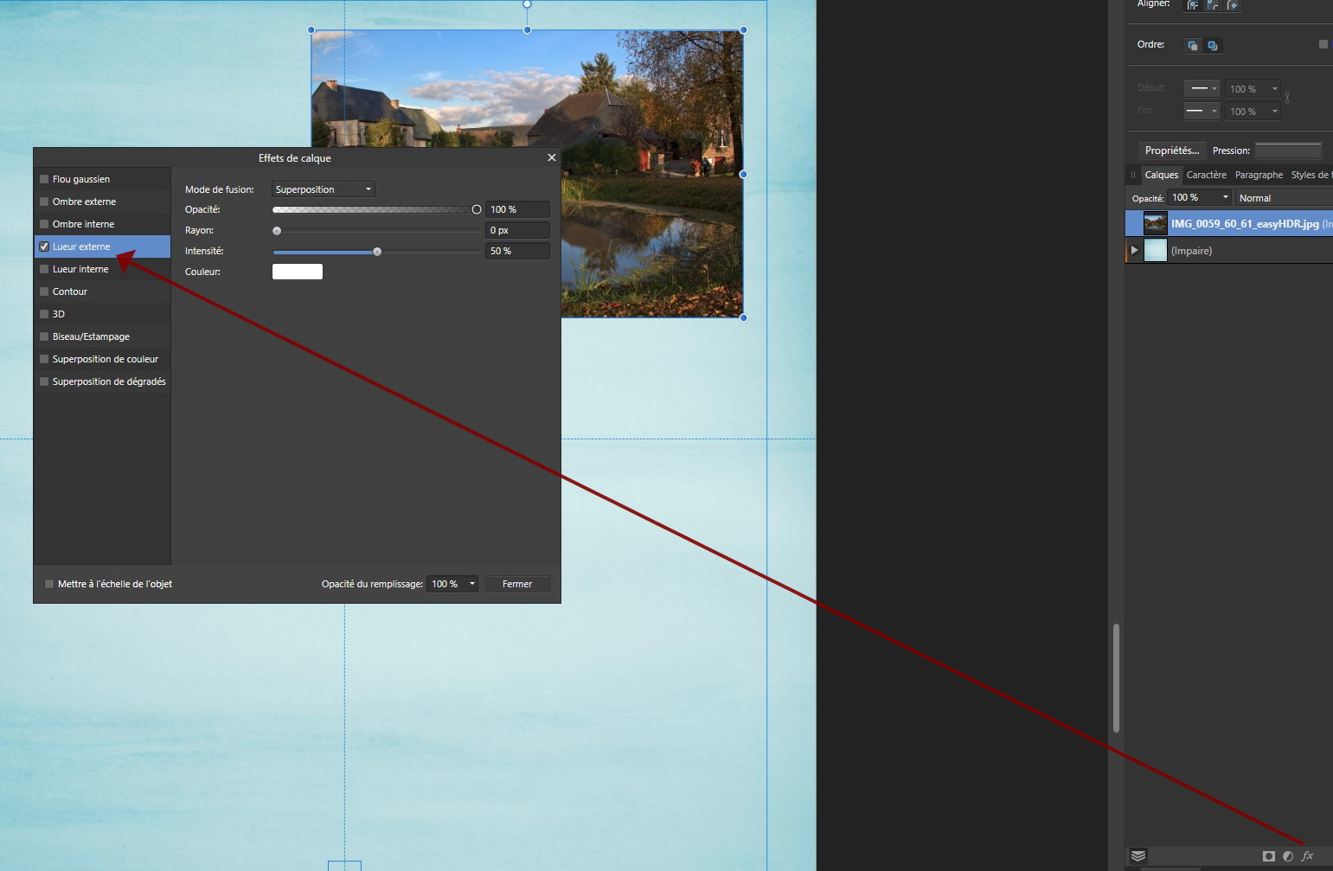1333x871 pixels.
Task: Enable Biseau/Estampage effect checkbox
Action: click(44, 336)
